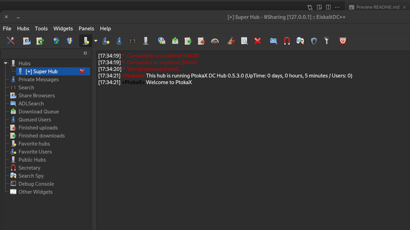Open Secretary in the sidebar tree
The image size is (410, 230).
pyautogui.click(x=29, y=168)
